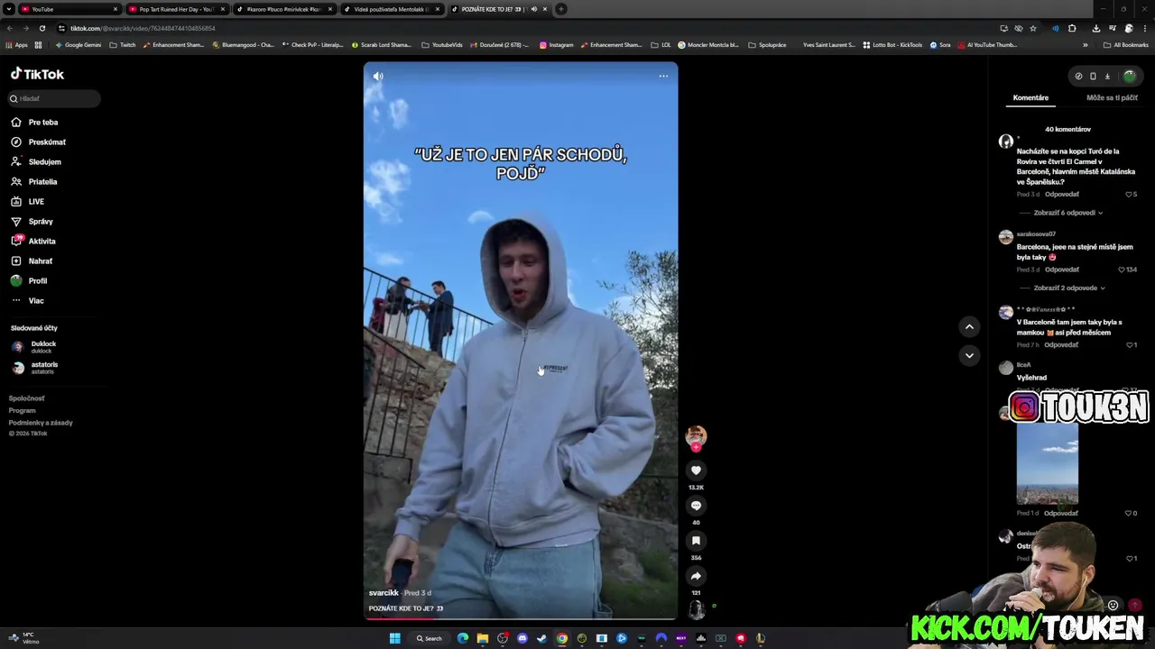Go to previous video arrow

pos(969,326)
